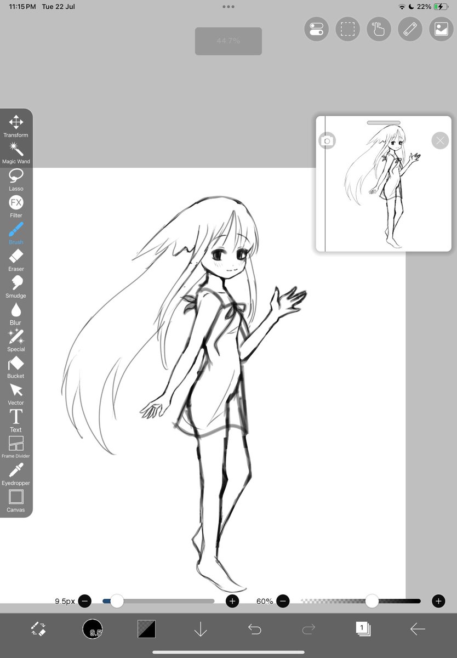Select the Eraser tool
457x658 pixels.
tap(16, 260)
